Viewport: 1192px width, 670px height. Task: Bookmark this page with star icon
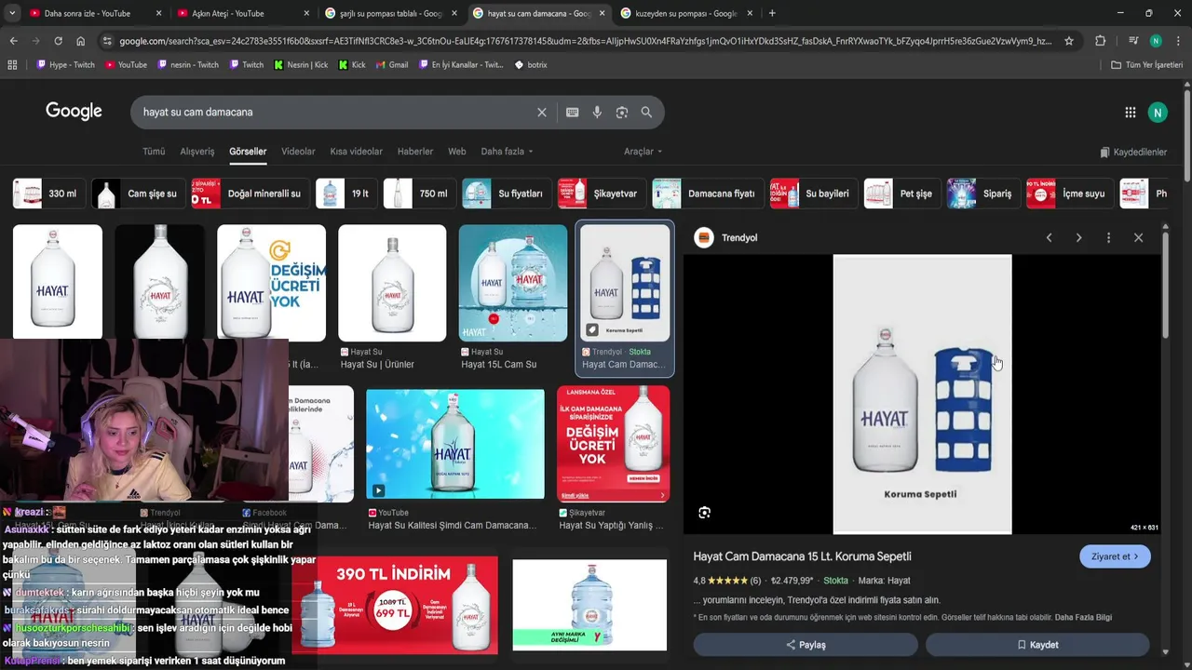click(1069, 41)
